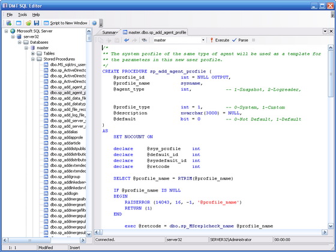This screenshot has width=336, height=252.
Task: Click the open file folder icon
Action: click(x=29, y=23)
